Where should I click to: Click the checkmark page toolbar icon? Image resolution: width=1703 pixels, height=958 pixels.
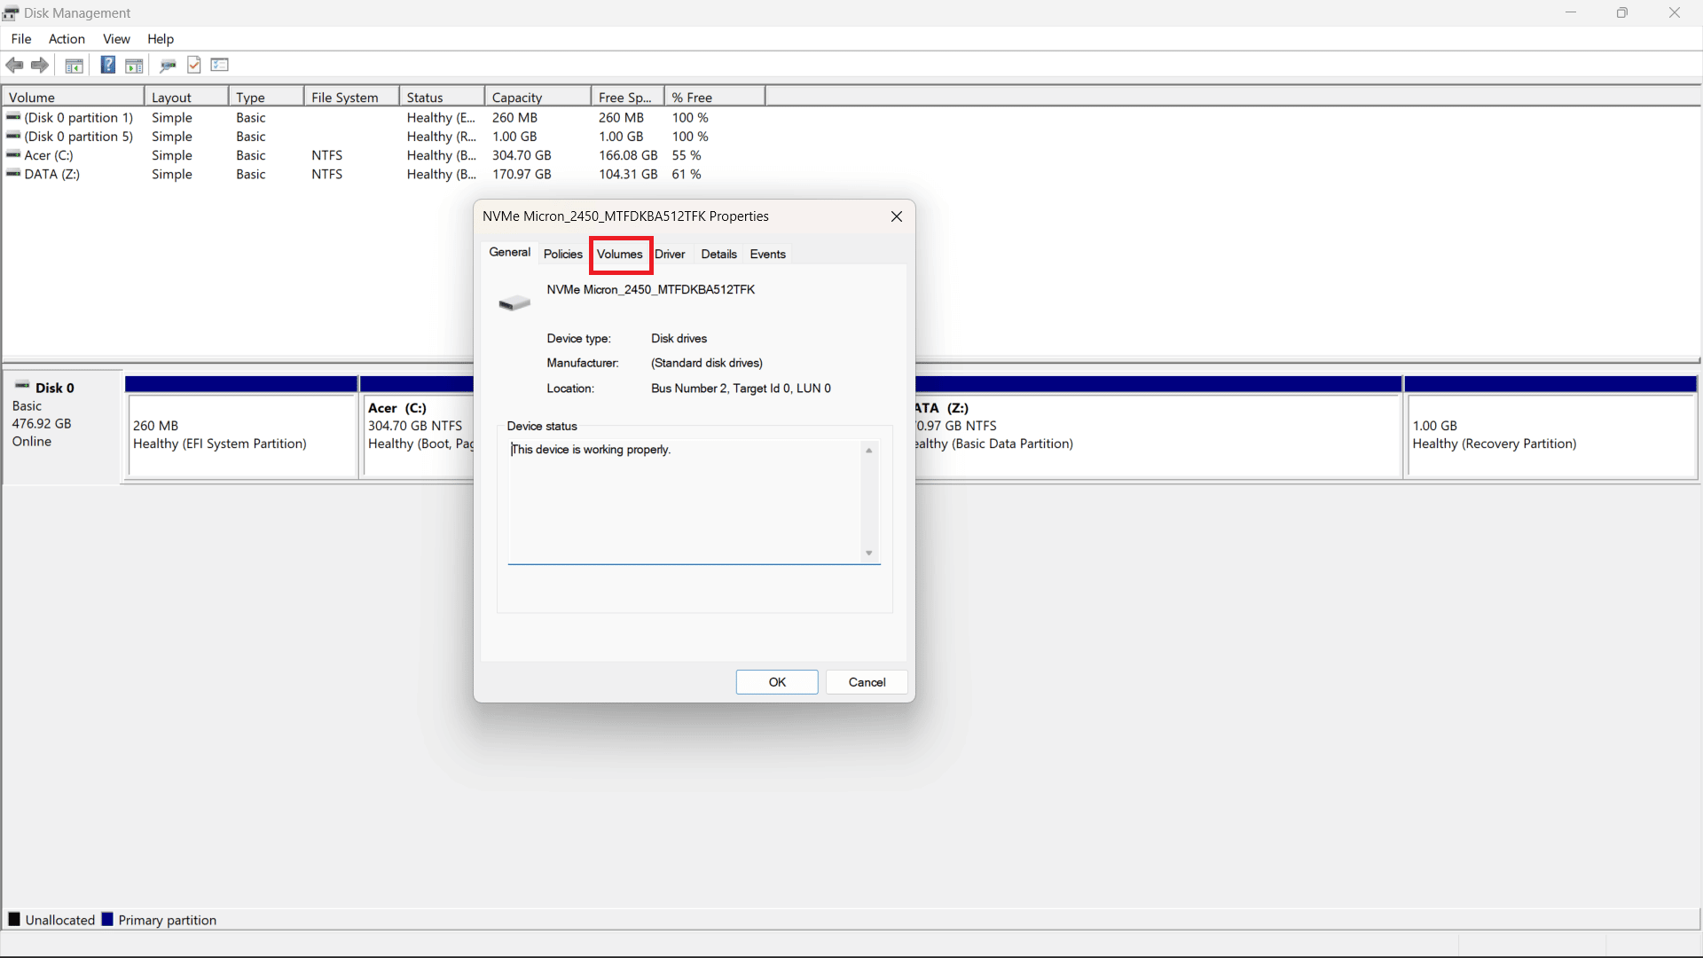(194, 65)
